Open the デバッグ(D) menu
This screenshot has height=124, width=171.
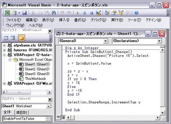(x=98, y=20)
